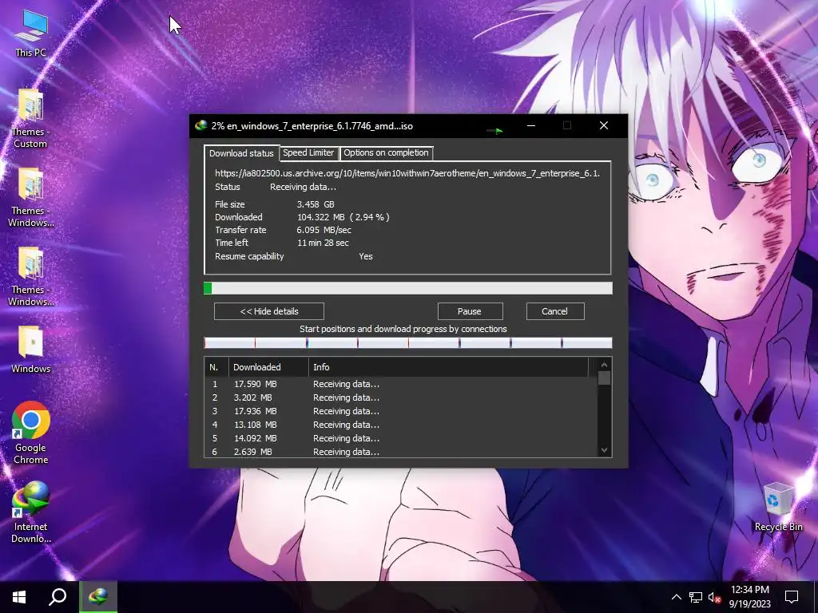Select the Windows folder on desktop
Screen dimensions: 818x613
click(31, 350)
